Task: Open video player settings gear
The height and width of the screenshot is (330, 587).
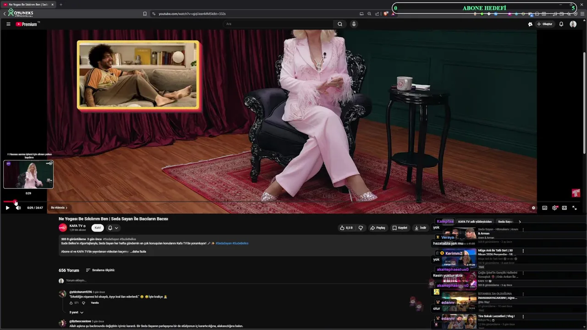Action: (554, 208)
